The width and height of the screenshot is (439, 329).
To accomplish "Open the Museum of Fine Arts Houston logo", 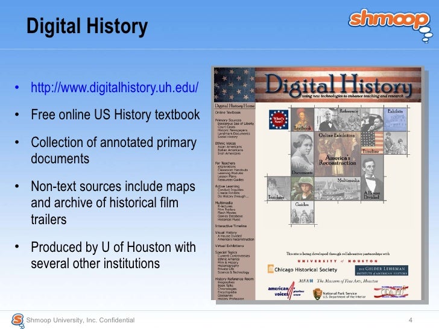I will [x=338, y=281].
